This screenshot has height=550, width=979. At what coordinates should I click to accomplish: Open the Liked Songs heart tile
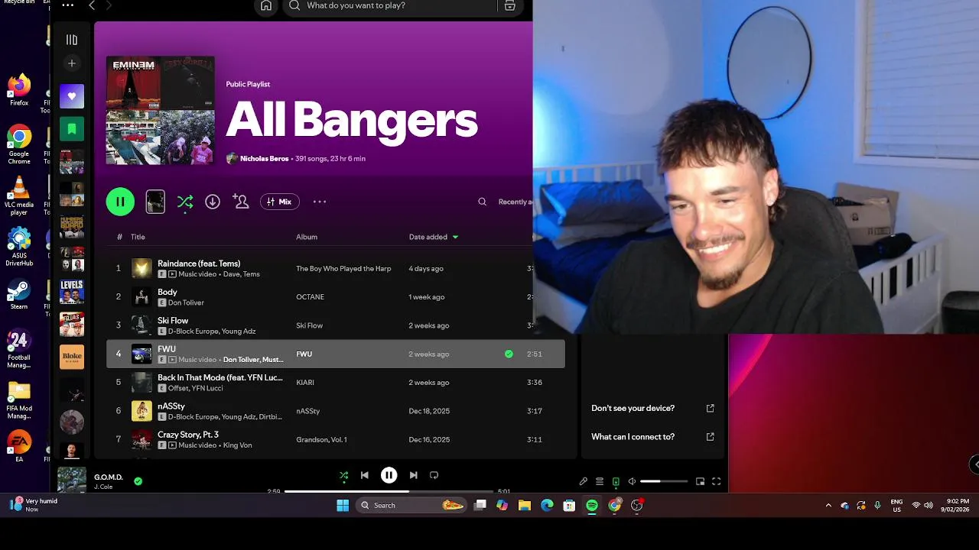[x=72, y=96]
